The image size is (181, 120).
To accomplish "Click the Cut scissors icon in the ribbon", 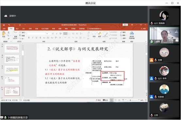I will 8,33.
